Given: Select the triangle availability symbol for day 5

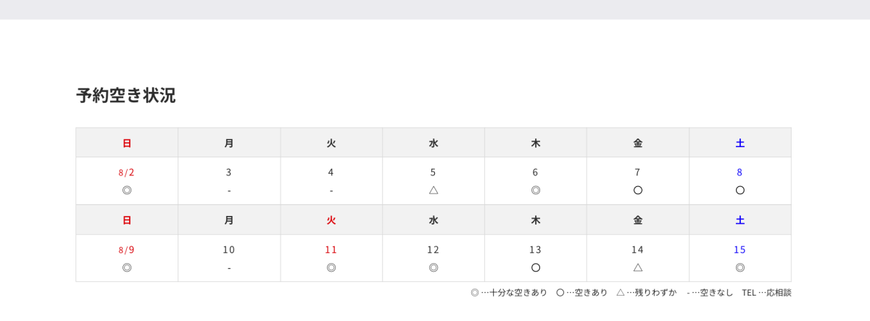Looking at the screenshot, I should pyautogui.click(x=434, y=191).
